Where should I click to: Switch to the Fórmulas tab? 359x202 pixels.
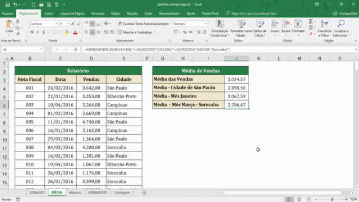(x=98, y=13)
